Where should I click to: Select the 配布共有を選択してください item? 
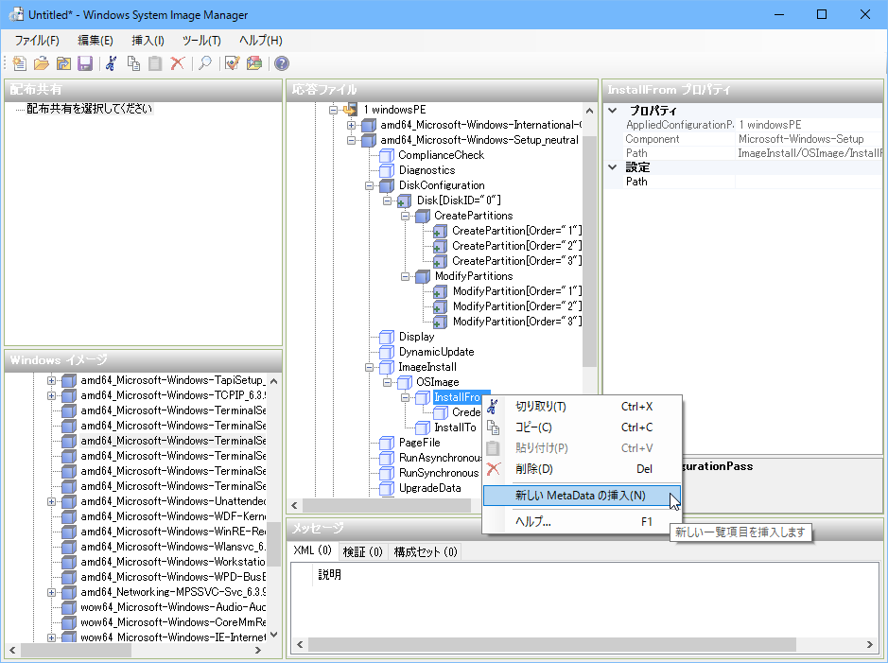90,109
